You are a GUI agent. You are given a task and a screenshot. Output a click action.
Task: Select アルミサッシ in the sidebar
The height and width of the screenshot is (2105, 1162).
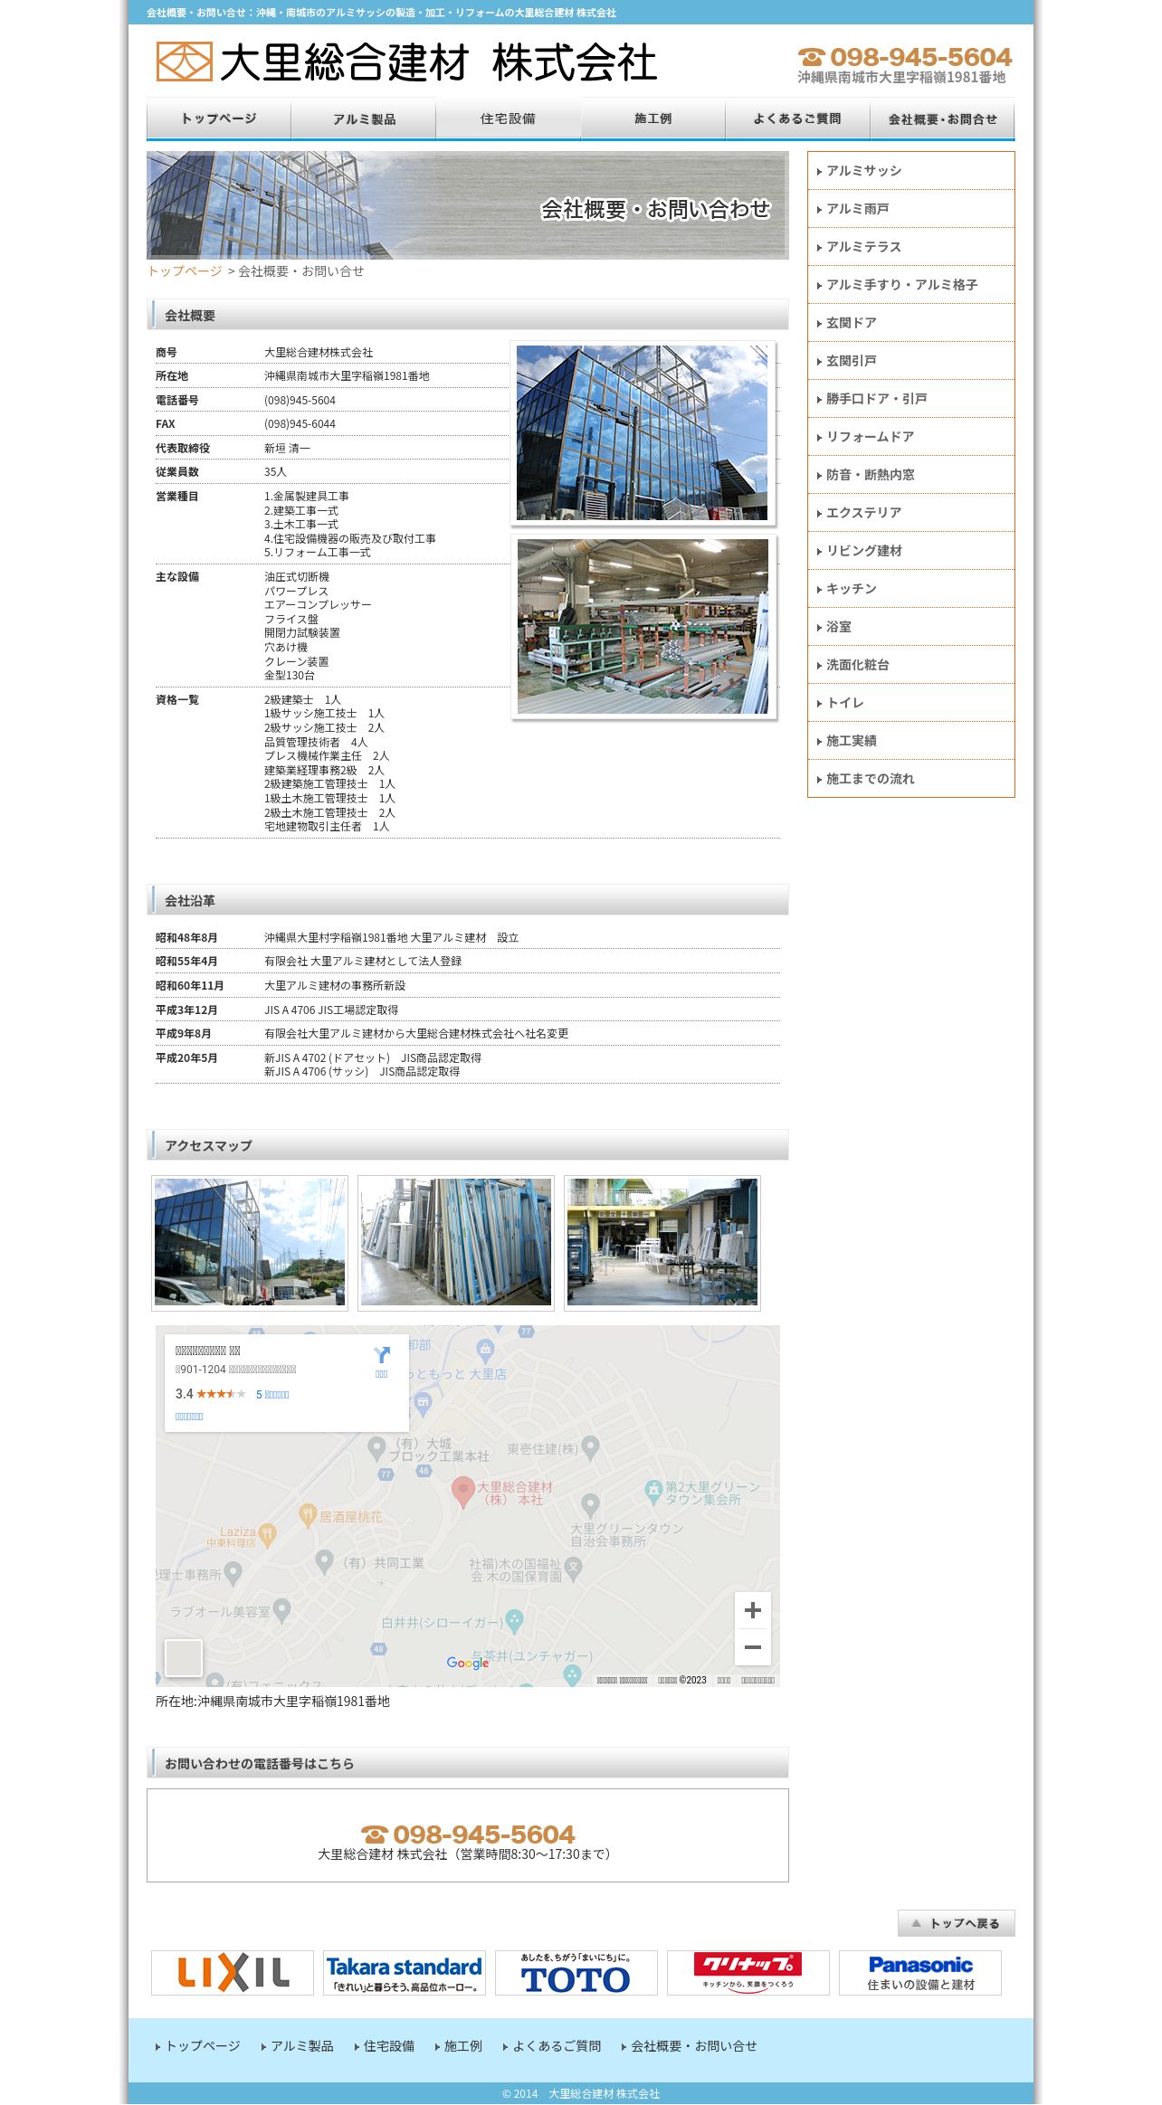[911, 171]
